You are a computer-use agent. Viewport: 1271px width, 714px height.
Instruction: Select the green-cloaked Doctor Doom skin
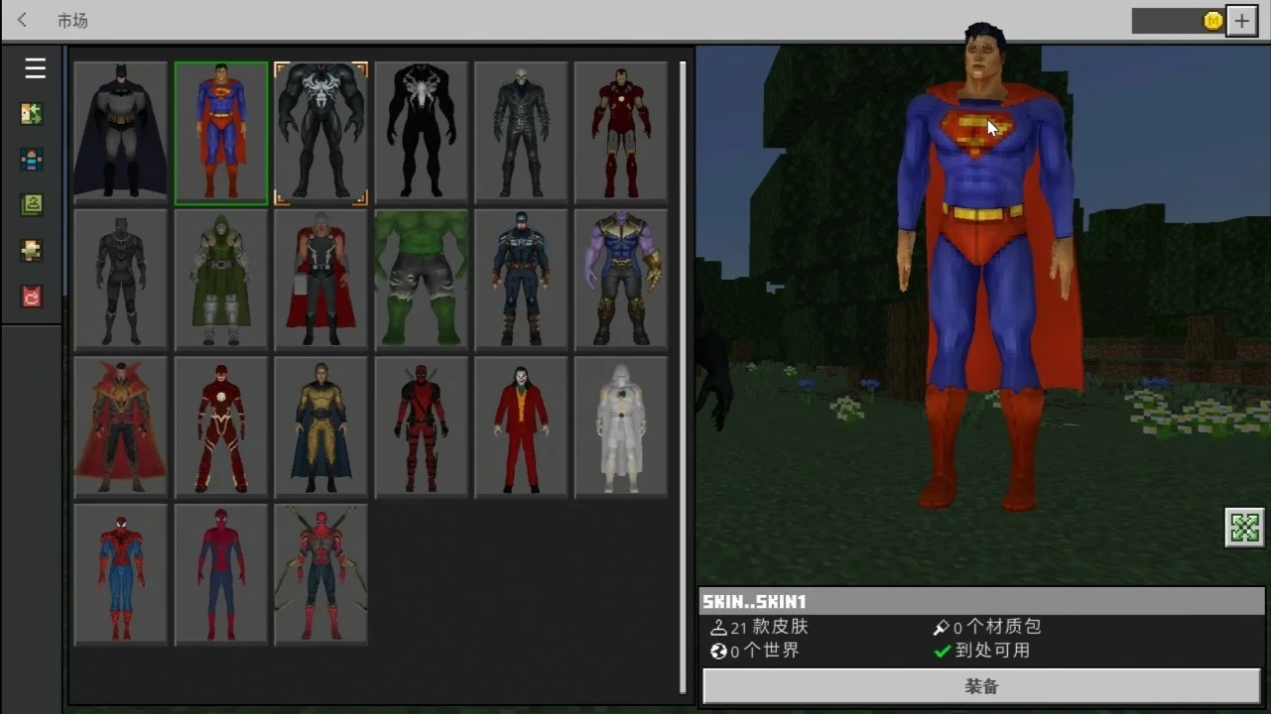(x=221, y=280)
